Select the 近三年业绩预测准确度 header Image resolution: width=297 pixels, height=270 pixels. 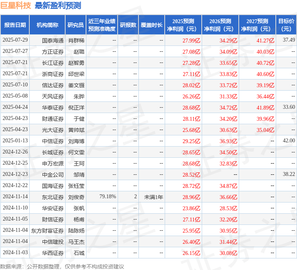pos(102,25)
